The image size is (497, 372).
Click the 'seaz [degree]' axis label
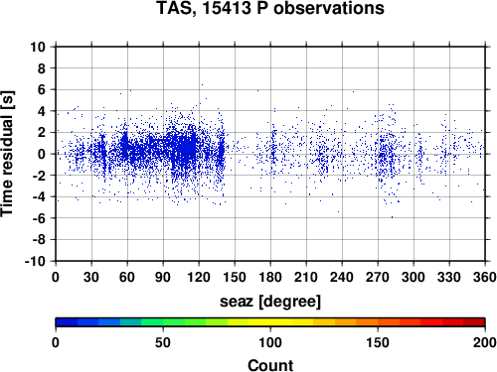(x=270, y=302)
